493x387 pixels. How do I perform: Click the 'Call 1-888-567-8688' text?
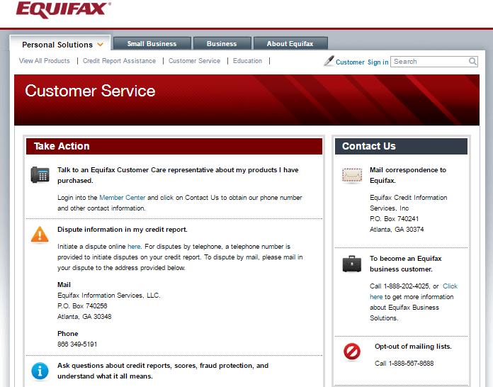(x=404, y=364)
